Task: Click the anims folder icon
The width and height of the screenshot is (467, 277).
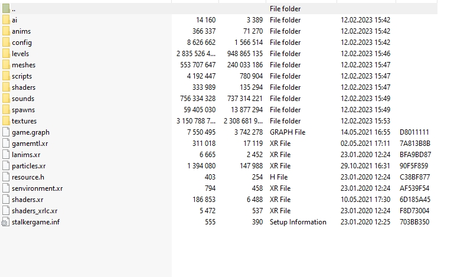Action: click(6, 31)
